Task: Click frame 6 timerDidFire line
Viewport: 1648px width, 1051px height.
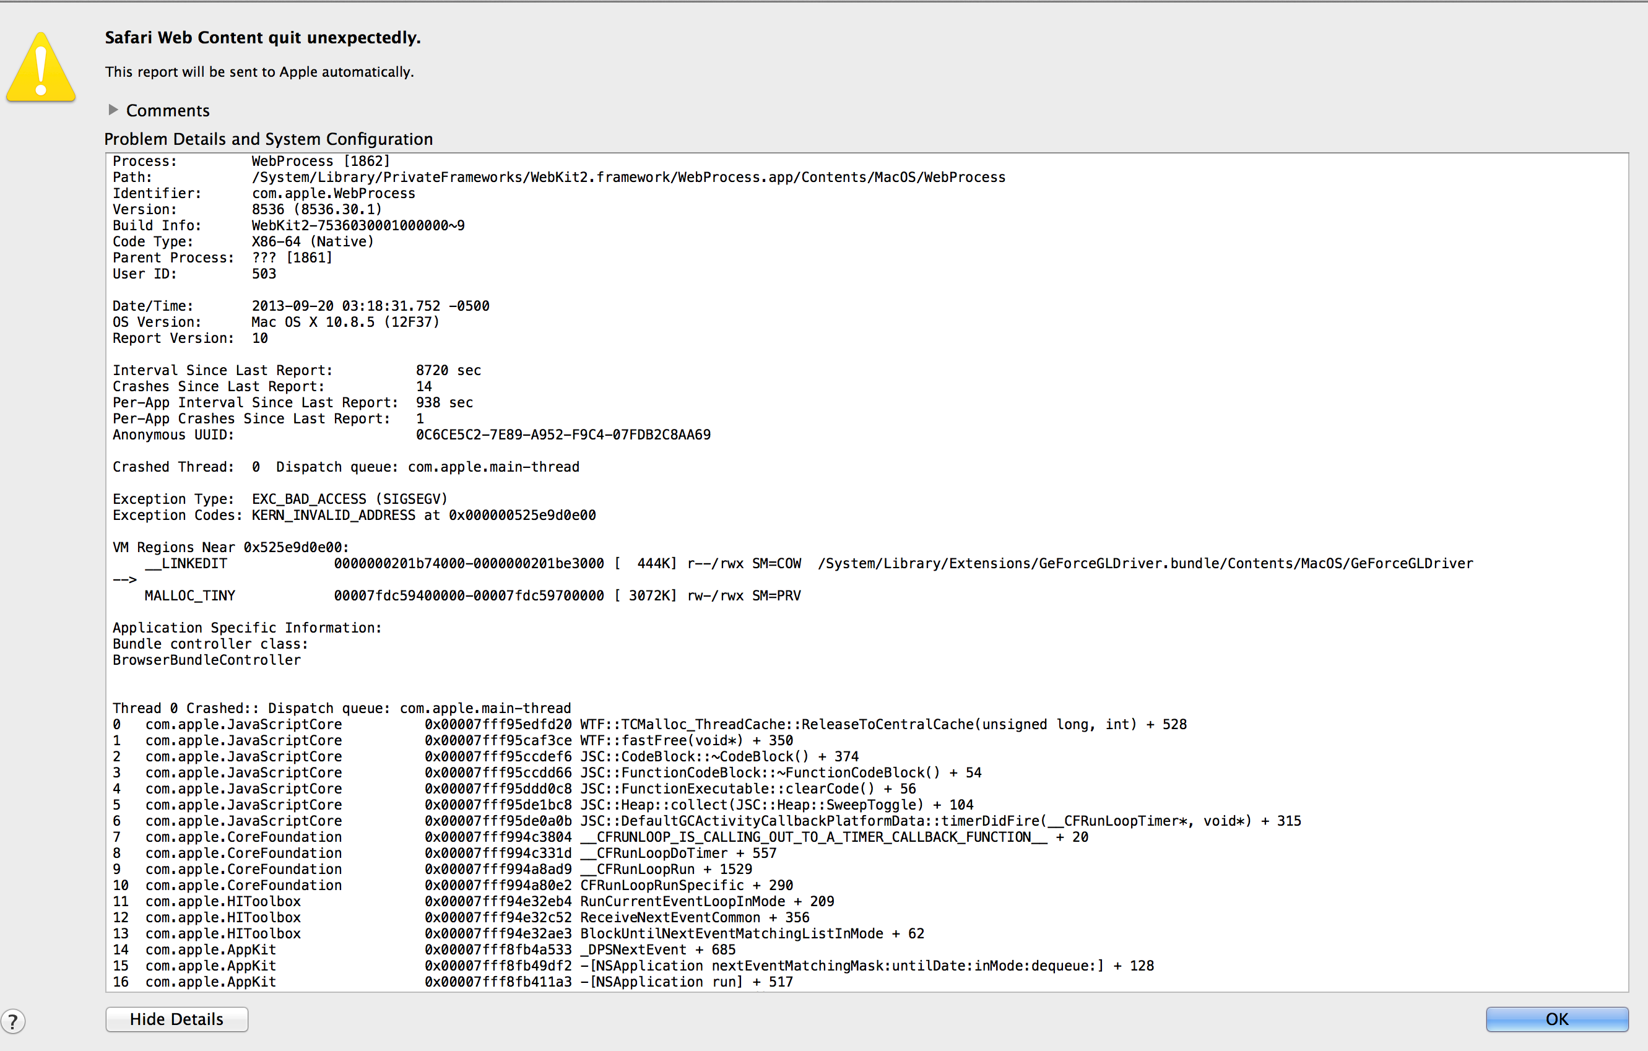Action: pyautogui.click(x=708, y=821)
